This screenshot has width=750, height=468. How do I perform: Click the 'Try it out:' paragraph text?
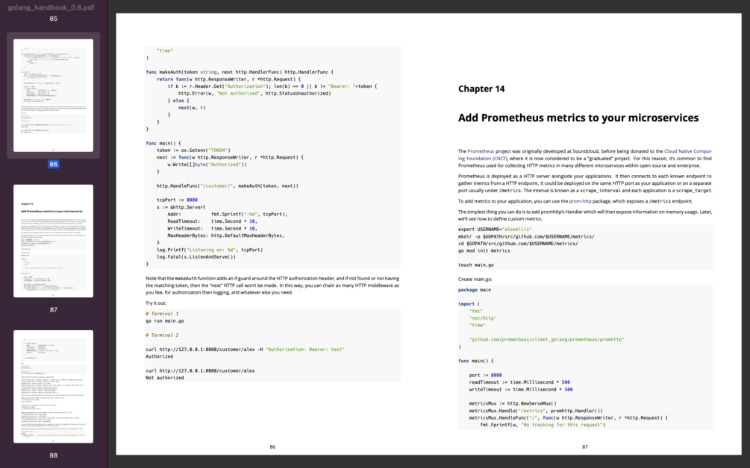tap(156, 303)
